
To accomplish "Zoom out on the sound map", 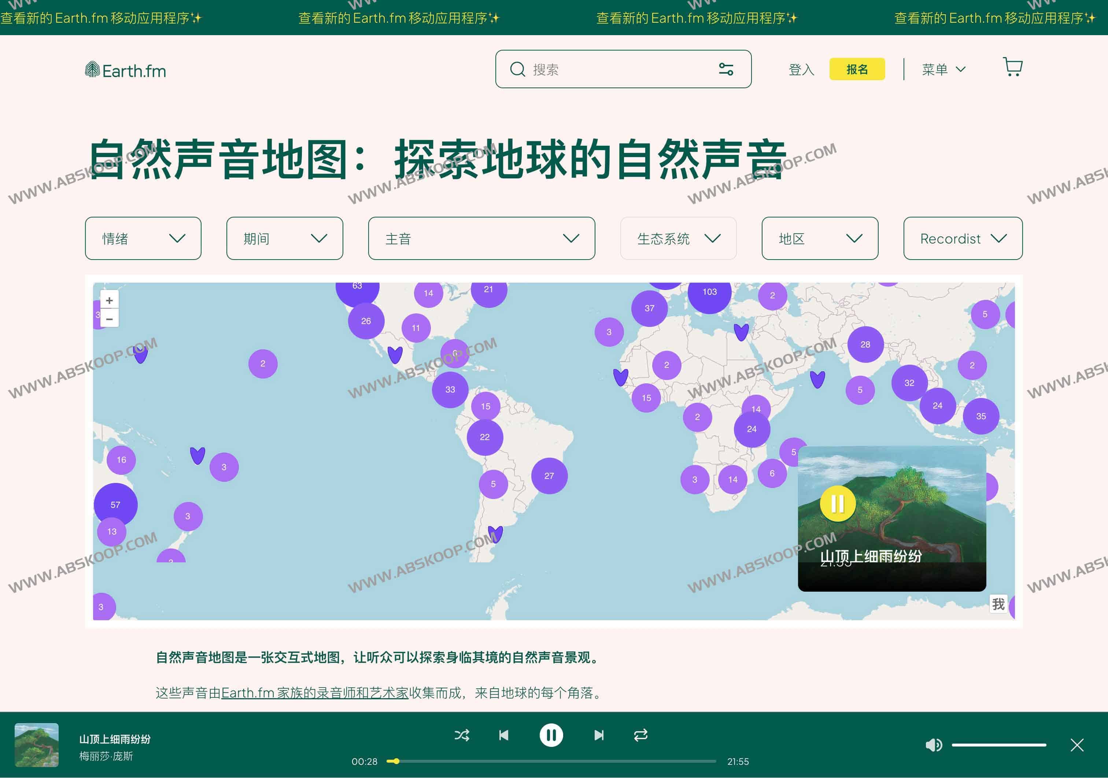I will [x=109, y=319].
